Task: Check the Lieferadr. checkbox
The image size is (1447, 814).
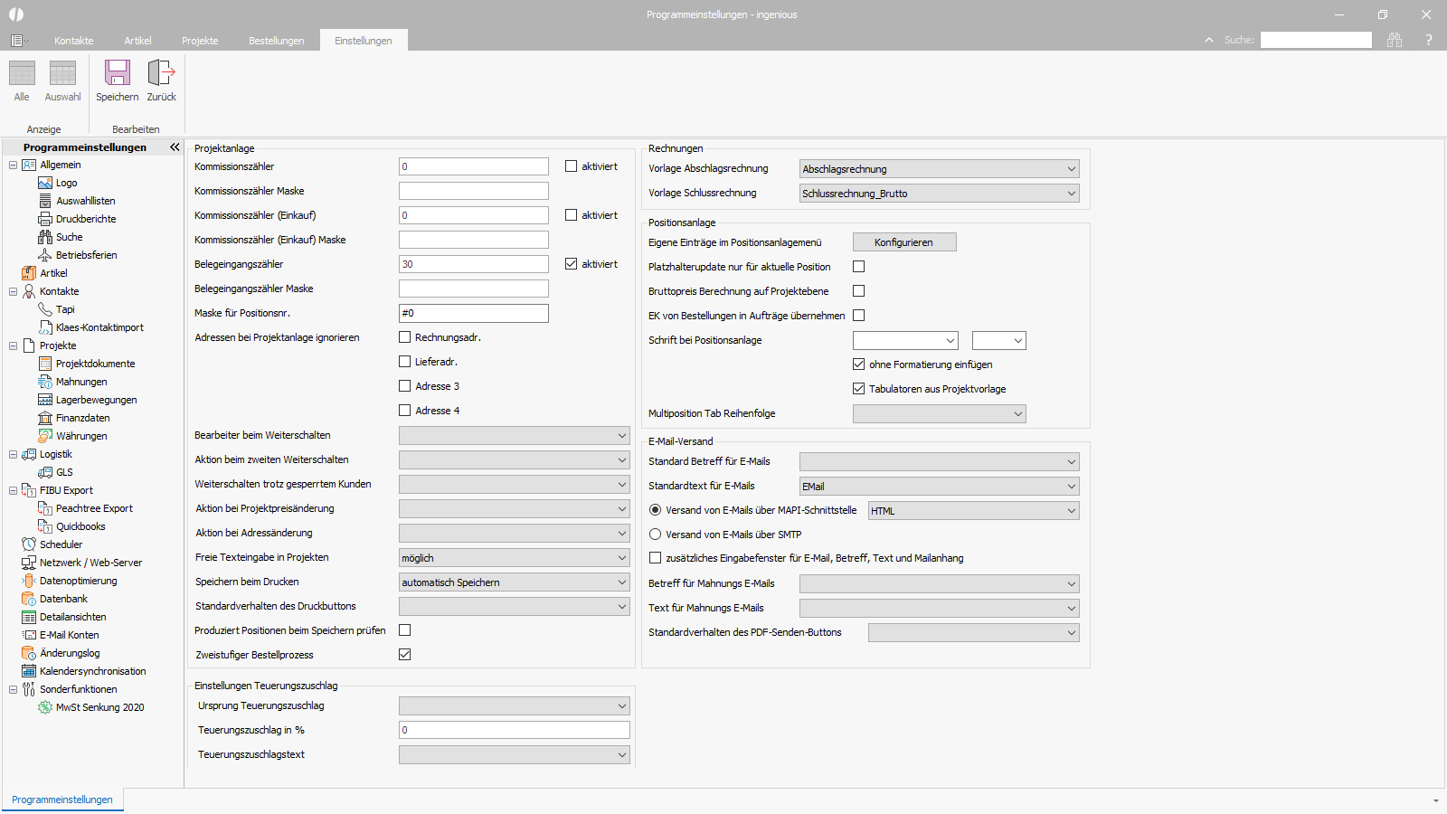Action: coord(404,362)
